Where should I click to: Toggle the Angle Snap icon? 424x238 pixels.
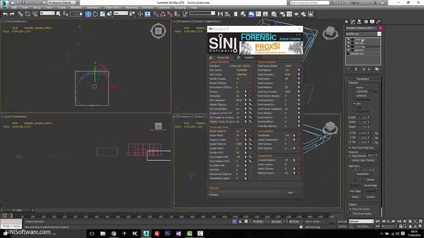[x=163, y=14]
